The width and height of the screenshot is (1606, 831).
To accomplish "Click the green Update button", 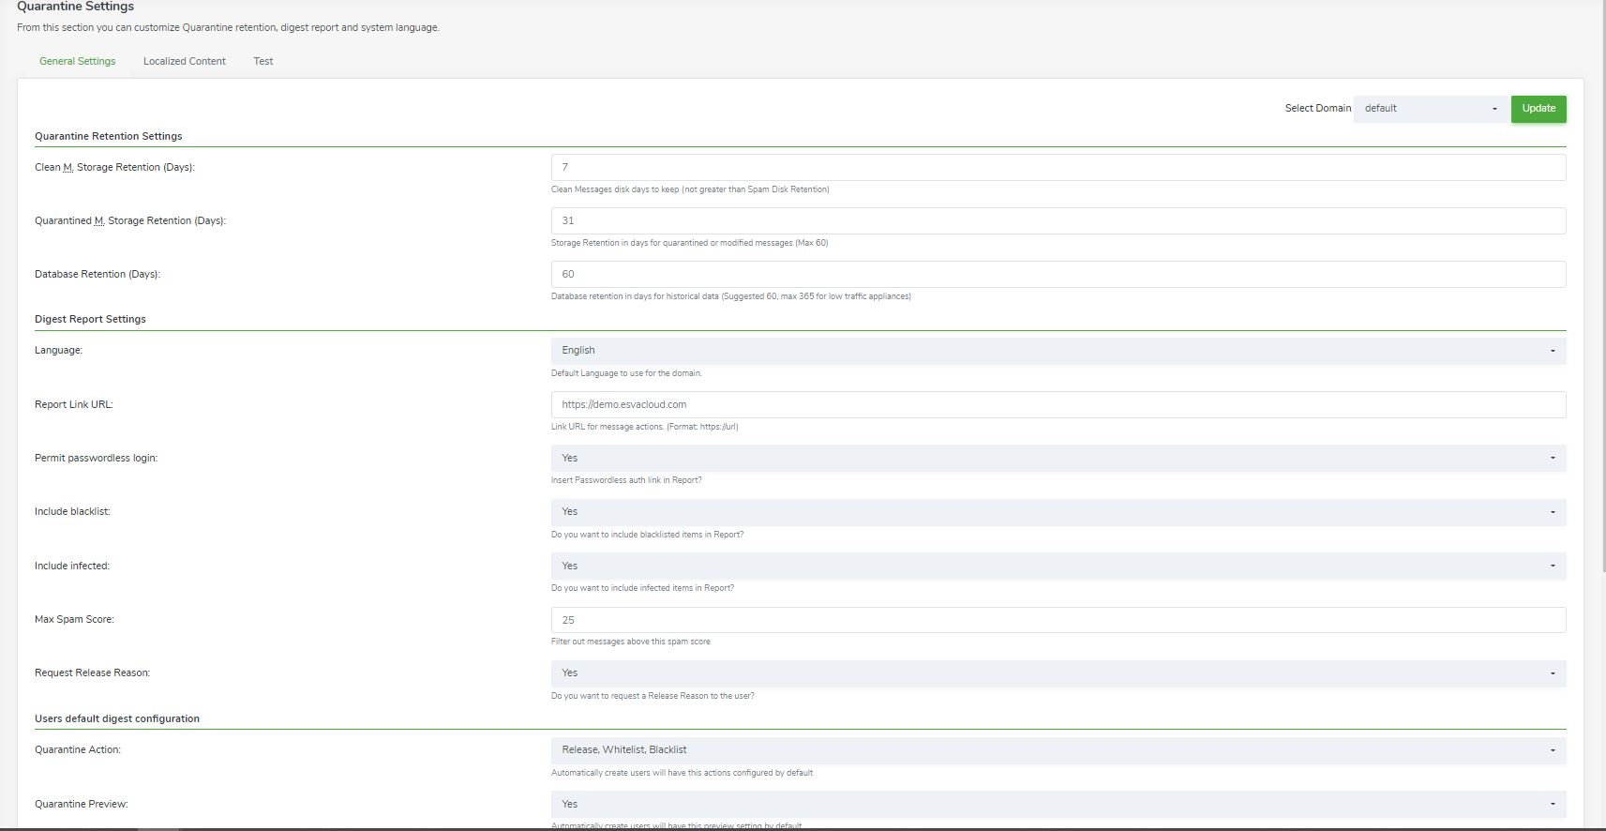I will pos(1538,109).
